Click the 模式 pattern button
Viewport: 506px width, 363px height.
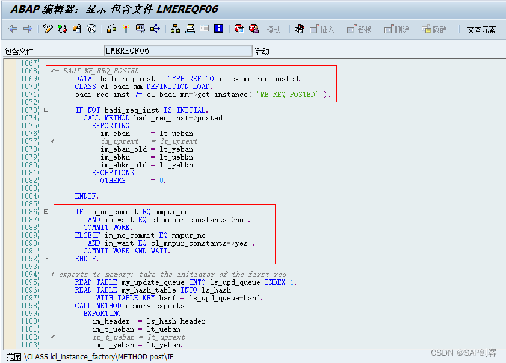tap(274, 29)
